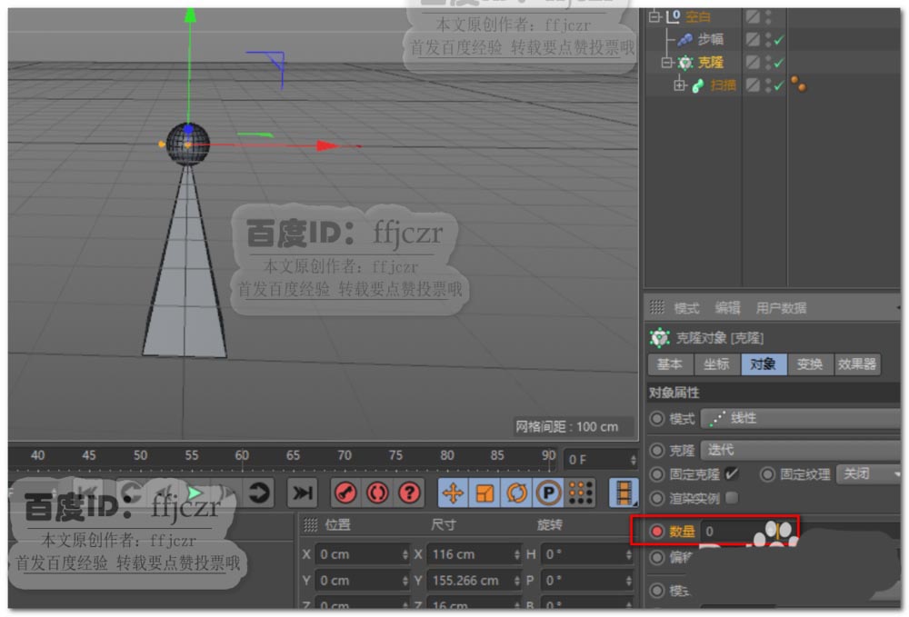This screenshot has height=617, width=909.
Task: Open the timeline film-strip icon
Action: (624, 493)
